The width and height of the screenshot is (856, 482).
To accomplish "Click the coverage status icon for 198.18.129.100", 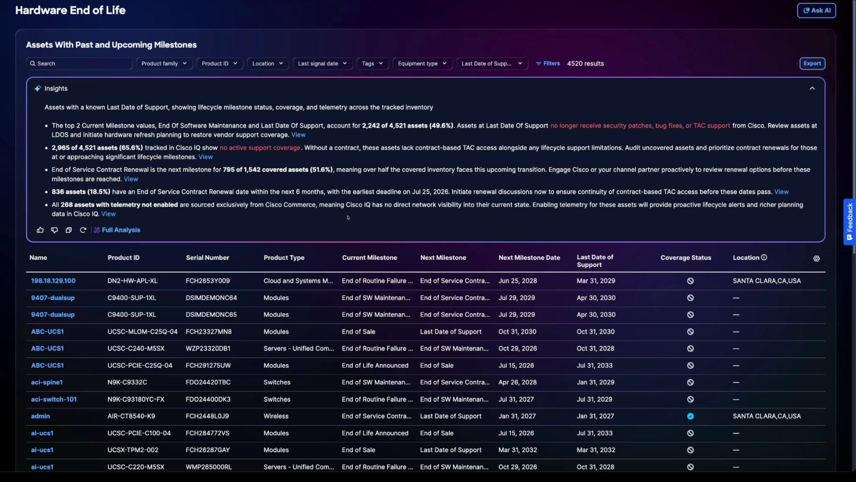I will [x=690, y=281].
